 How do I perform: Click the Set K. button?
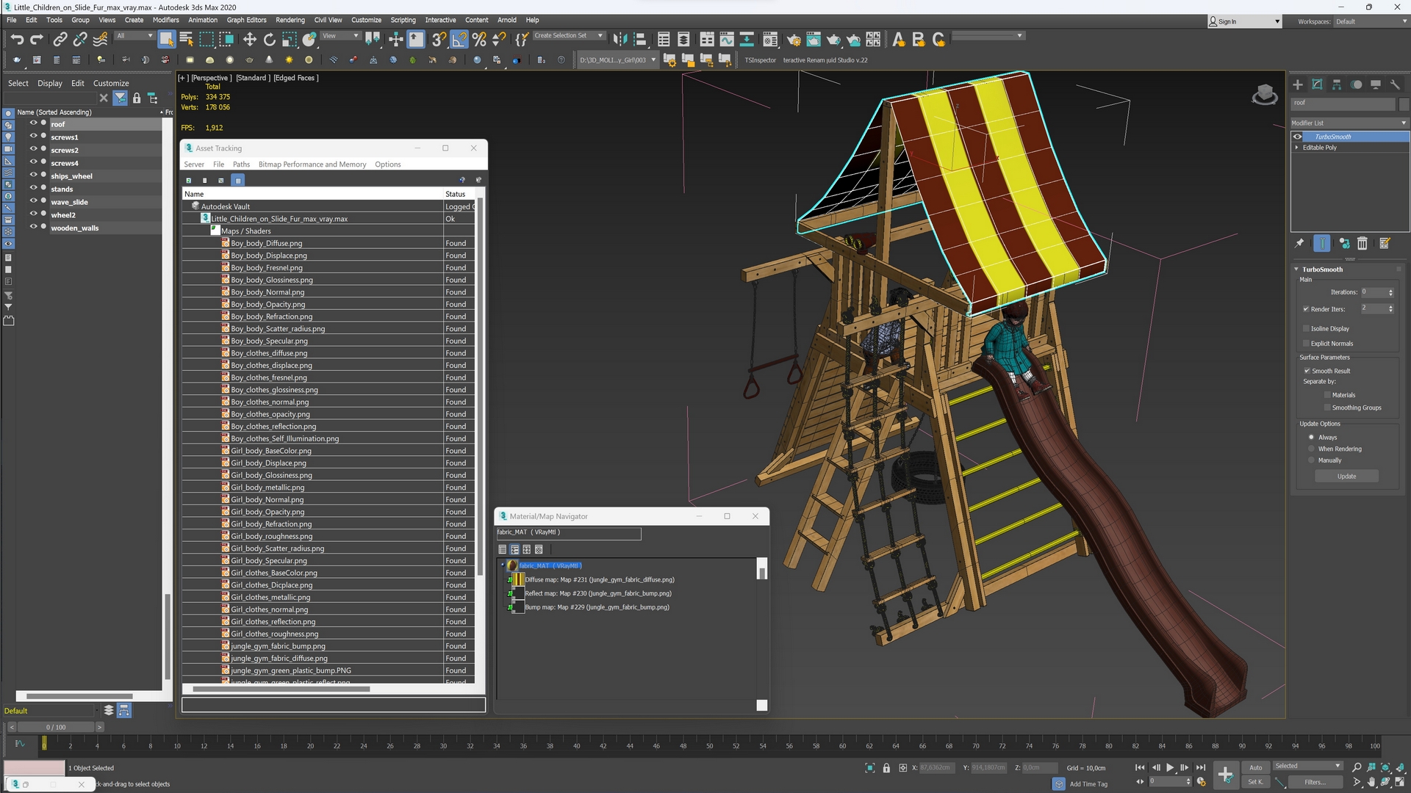(1255, 782)
